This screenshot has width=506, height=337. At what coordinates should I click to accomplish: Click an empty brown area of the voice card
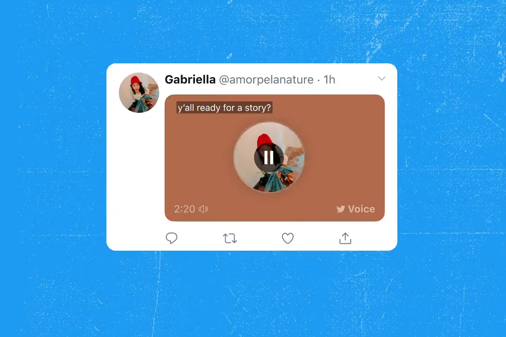(342, 155)
